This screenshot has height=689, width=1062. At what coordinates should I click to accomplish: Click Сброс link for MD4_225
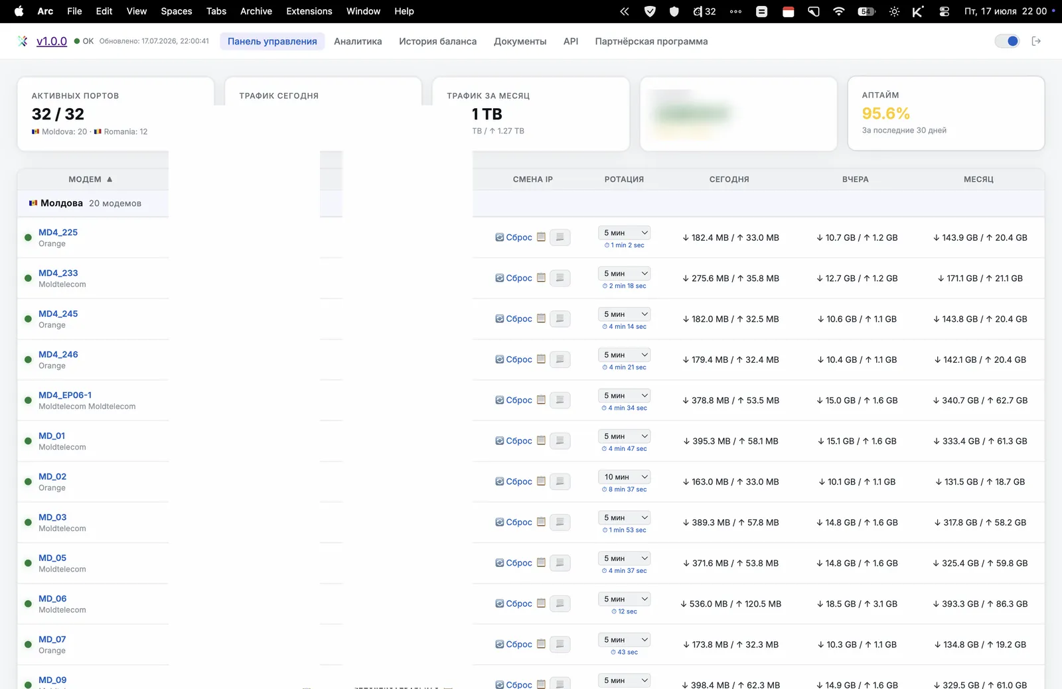coord(519,237)
